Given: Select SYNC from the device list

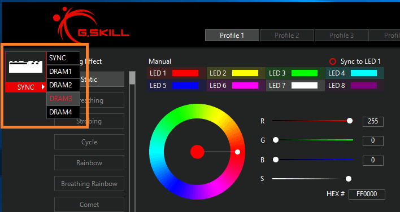Looking at the screenshot, I should (63, 58).
